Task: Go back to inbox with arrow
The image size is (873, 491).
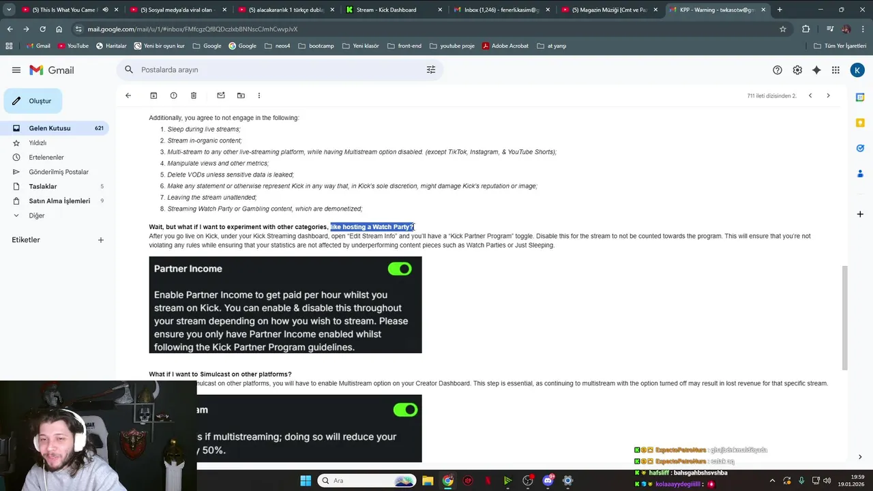Action: [x=128, y=95]
